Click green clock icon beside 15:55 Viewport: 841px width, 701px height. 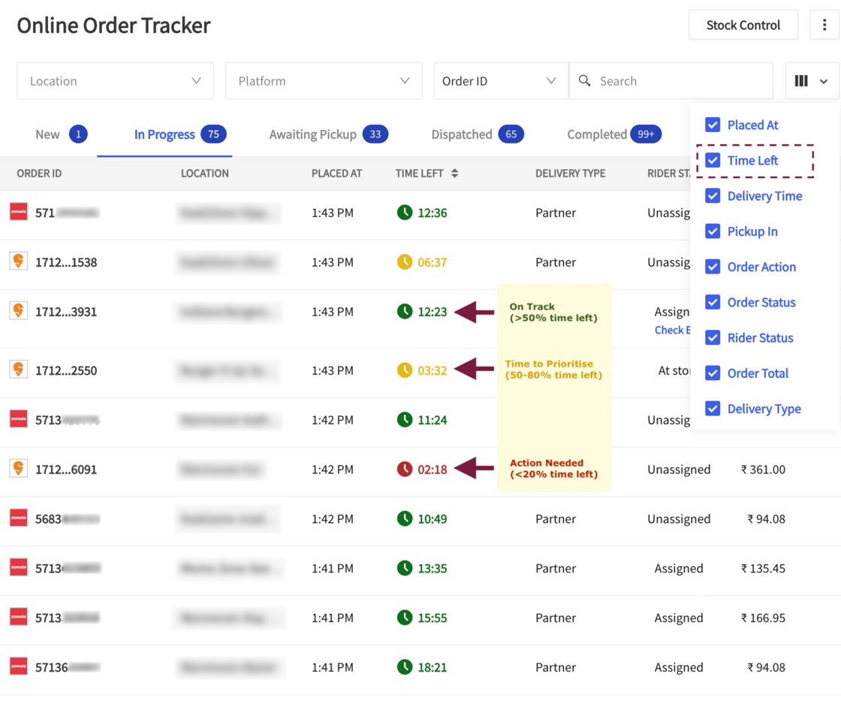click(x=405, y=618)
